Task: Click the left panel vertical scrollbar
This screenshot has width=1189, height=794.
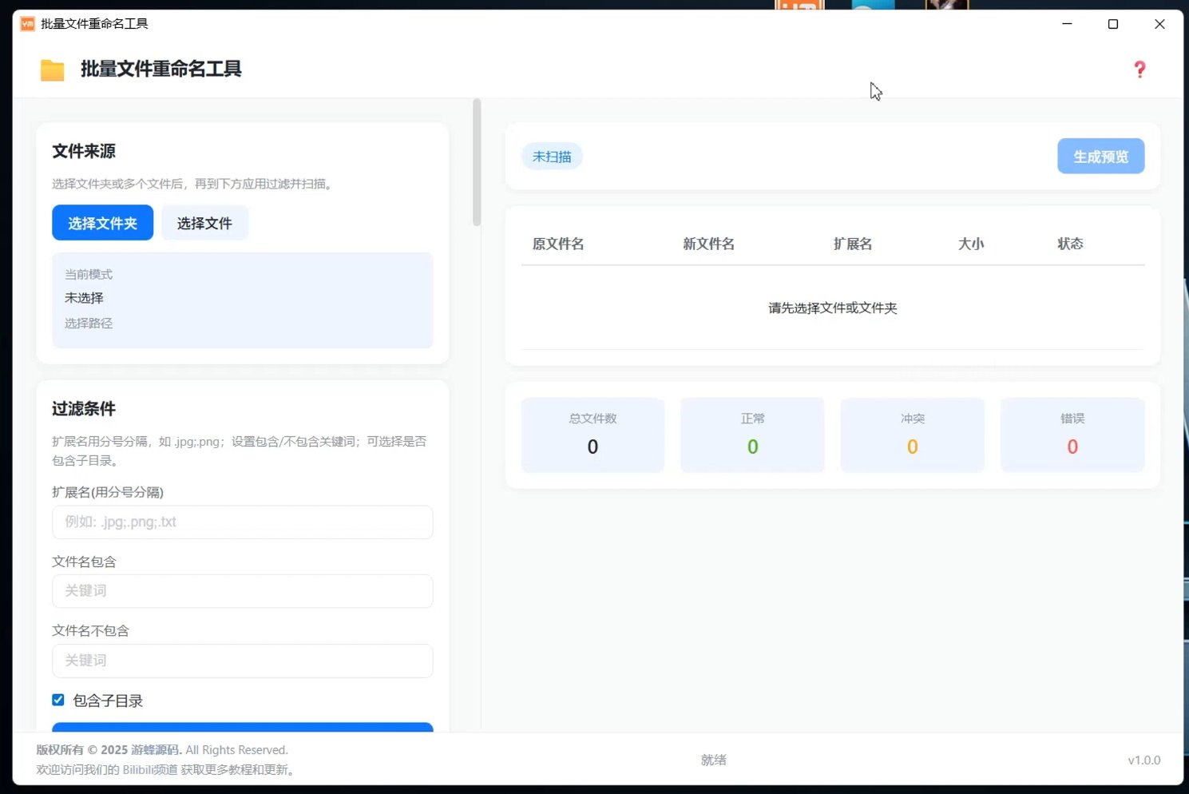Action: pyautogui.click(x=477, y=163)
